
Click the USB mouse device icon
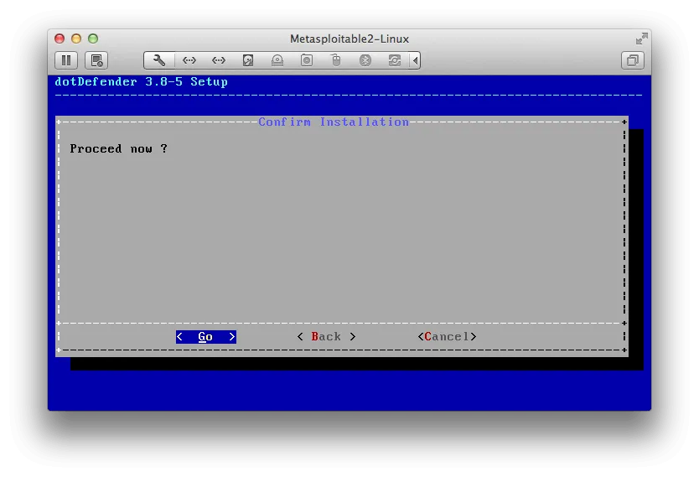[x=336, y=60]
